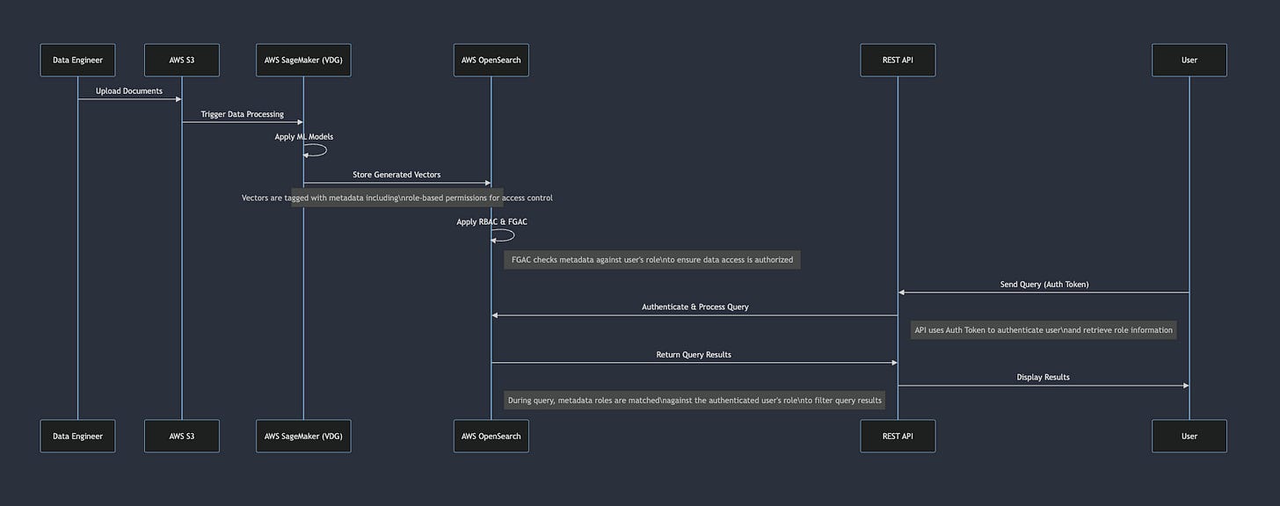Image resolution: width=1280 pixels, height=506 pixels.
Task: Select the 'Return Query Results' message label
Action: [694, 355]
